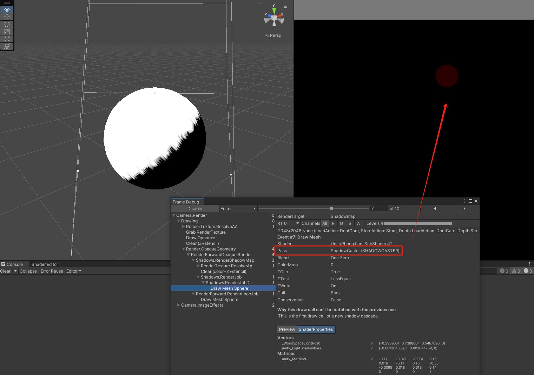Toggle the gizmo rotation lock icon
Viewport: 534px width, 375px height.
coord(285,7)
